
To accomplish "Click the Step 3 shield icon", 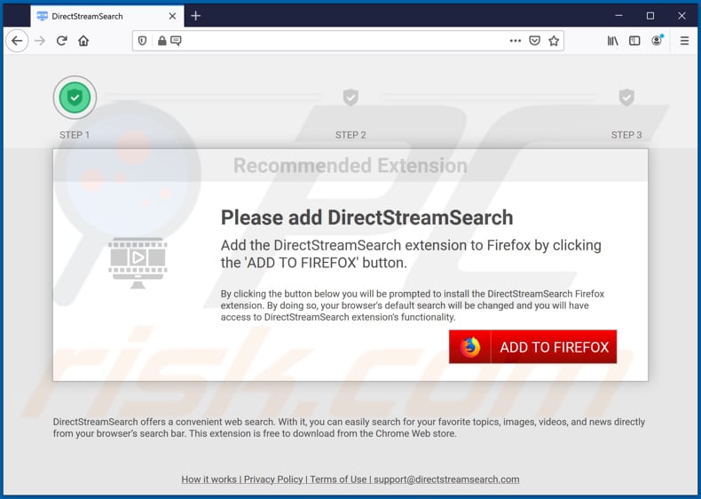I will coord(626,97).
